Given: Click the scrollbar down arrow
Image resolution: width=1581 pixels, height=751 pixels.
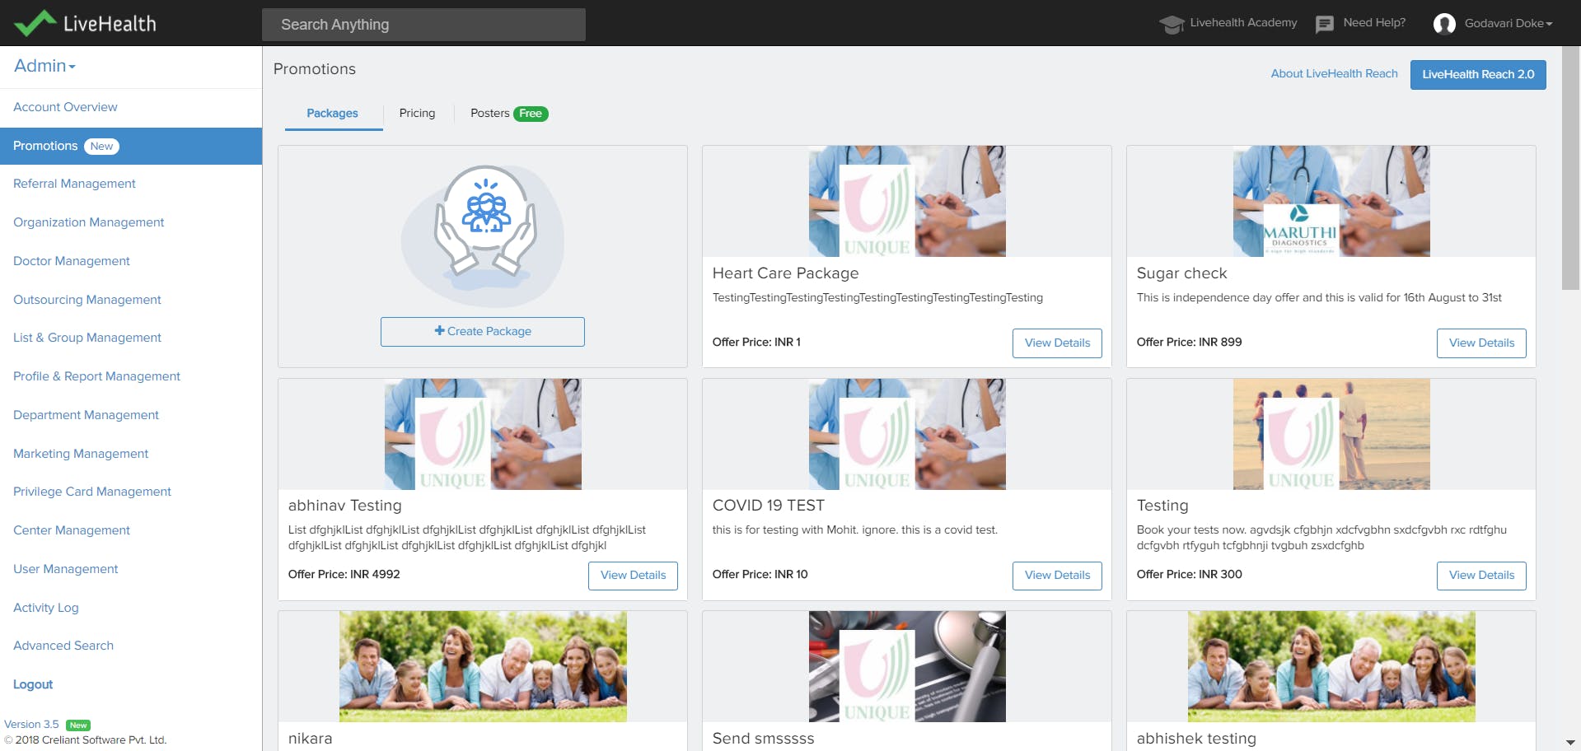Looking at the screenshot, I should [x=1571, y=742].
